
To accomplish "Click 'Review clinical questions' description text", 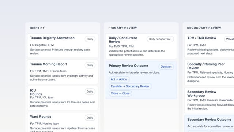I will 211,52.
